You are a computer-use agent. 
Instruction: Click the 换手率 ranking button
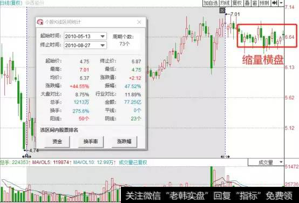coord(91,141)
